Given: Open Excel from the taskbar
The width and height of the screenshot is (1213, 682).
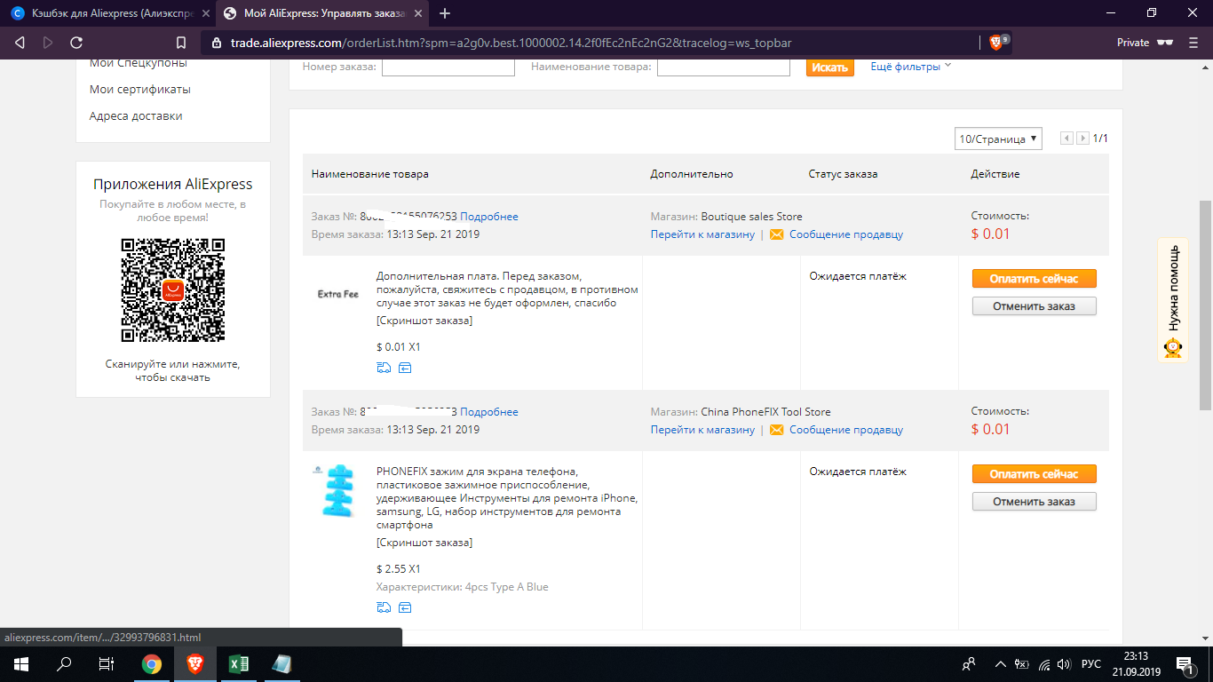Looking at the screenshot, I should [238, 664].
